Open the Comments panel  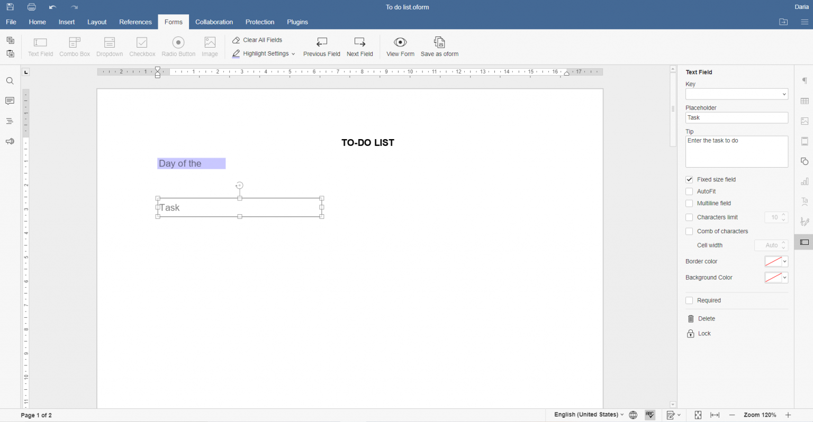[10, 100]
